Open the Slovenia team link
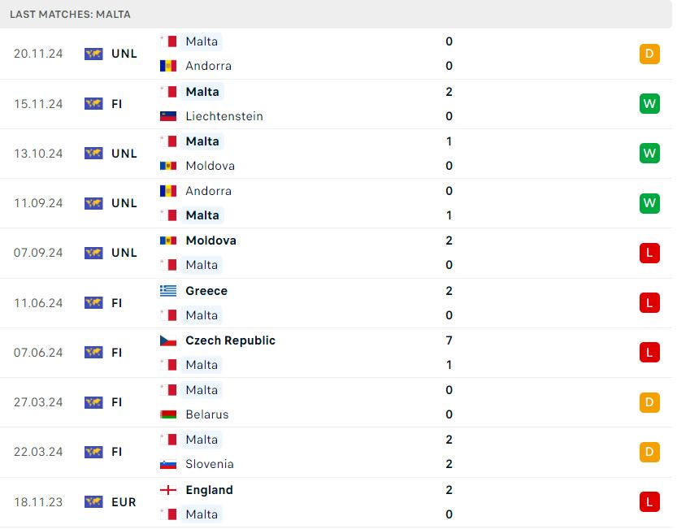The height and width of the screenshot is (529, 677). coord(210,464)
